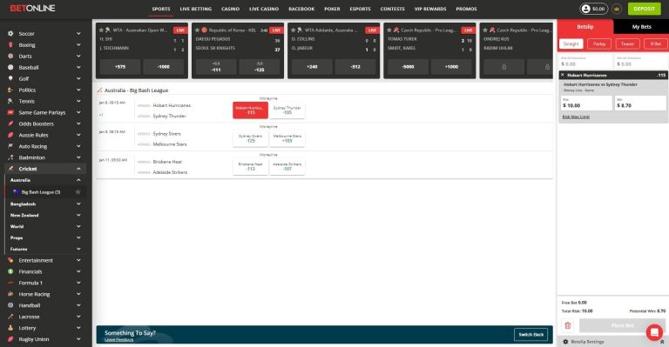The width and height of the screenshot is (669, 347).
Task: Expand the Boxing category chevron
Action: pyautogui.click(x=78, y=44)
